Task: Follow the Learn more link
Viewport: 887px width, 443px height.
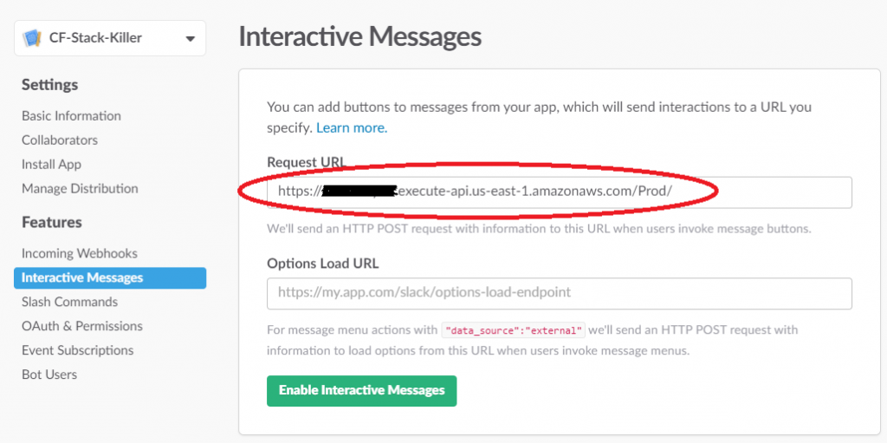Action: (x=351, y=127)
